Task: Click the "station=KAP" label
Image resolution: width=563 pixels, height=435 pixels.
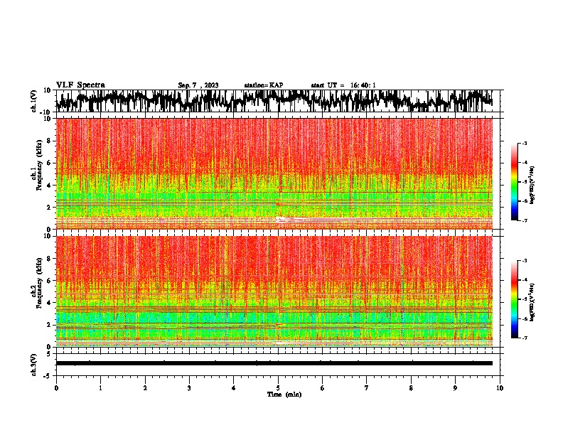Action: click(x=264, y=85)
